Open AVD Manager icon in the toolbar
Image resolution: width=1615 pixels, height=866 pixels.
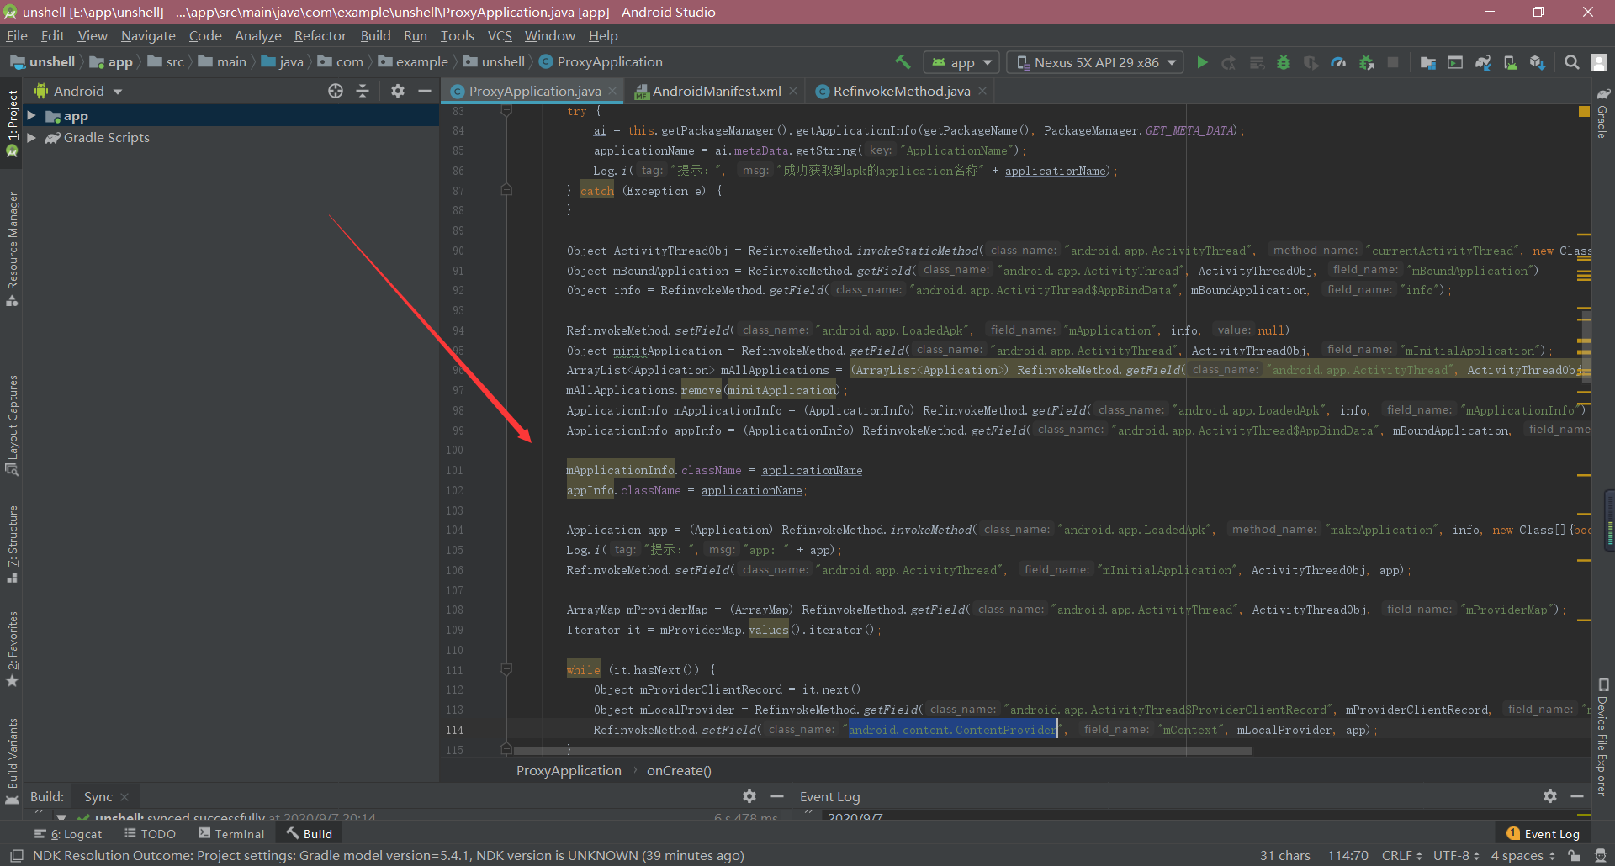coord(1511,62)
